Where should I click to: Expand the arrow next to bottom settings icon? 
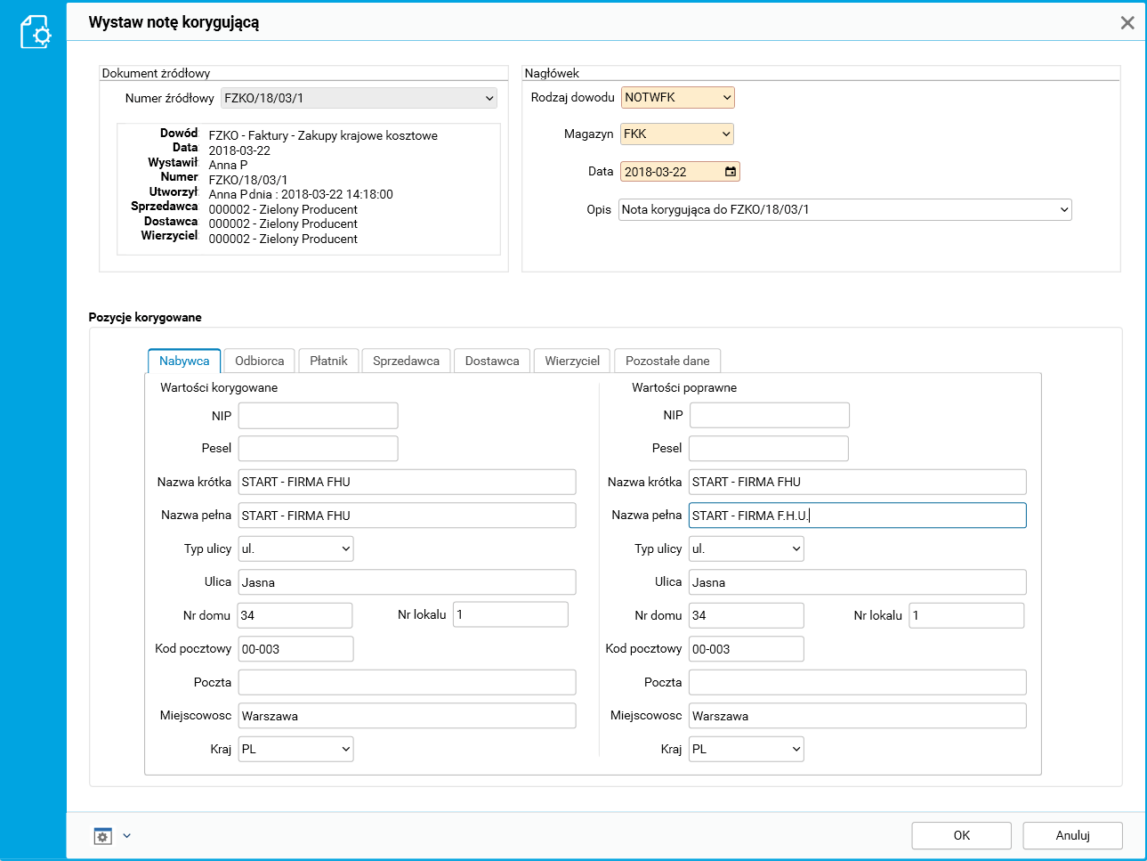[x=126, y=836]
